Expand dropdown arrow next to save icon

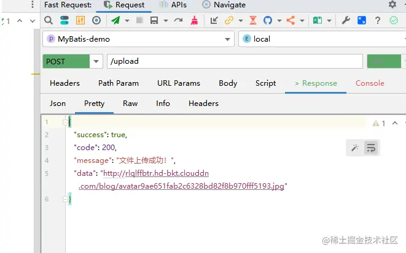(166, 20)
